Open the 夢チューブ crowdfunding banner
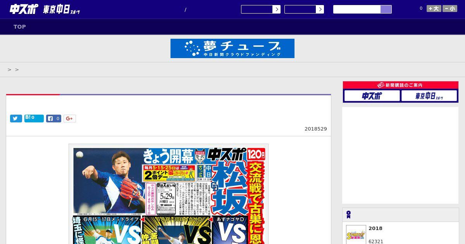This screenshot has width=465, height=244. coord(232,48)
